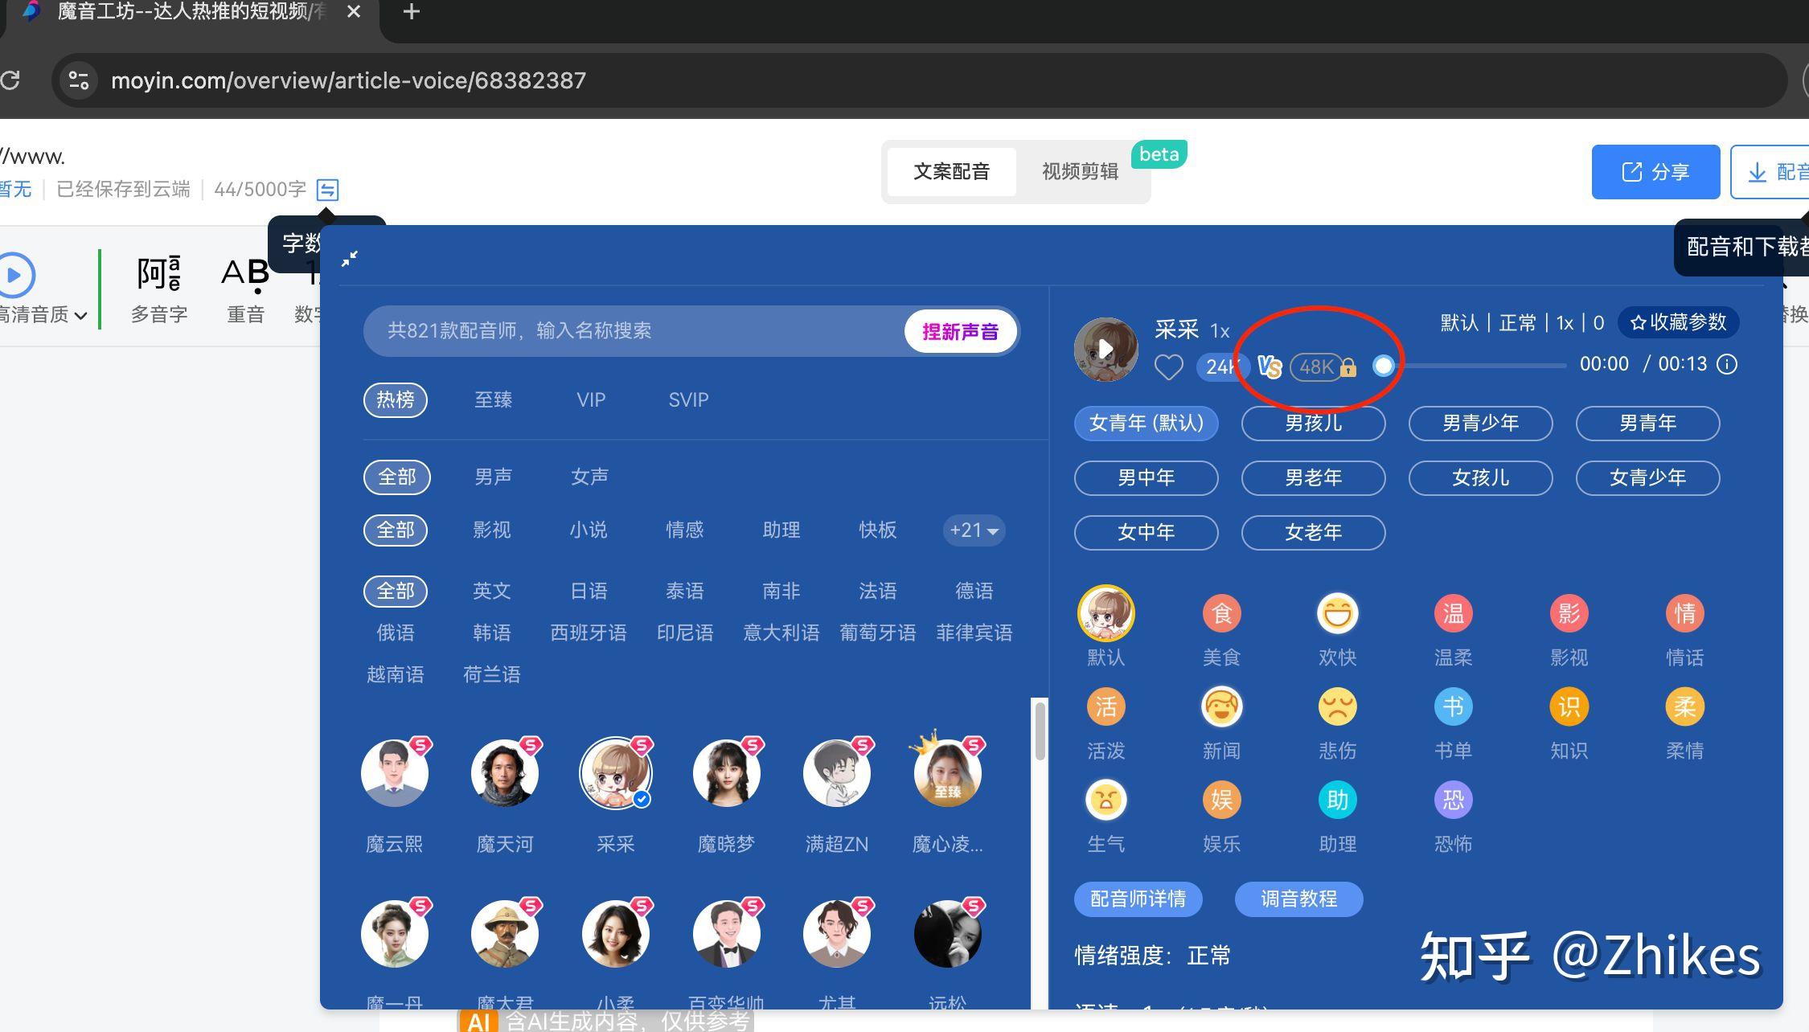Screen dimensions: 1809x1032
Task: Filter voices by 男声
Action: pyautogui.click(x=493, y=477)
